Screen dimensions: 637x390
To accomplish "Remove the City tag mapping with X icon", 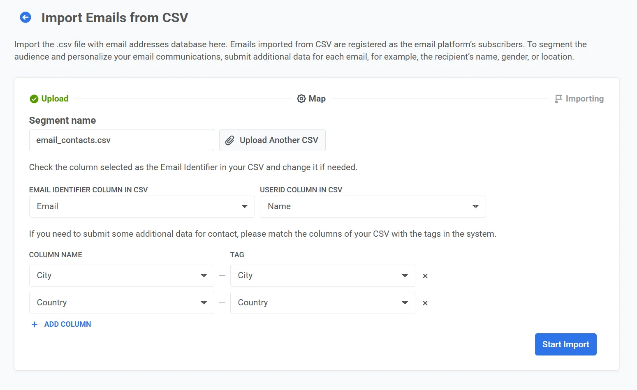I will (425, 276).
